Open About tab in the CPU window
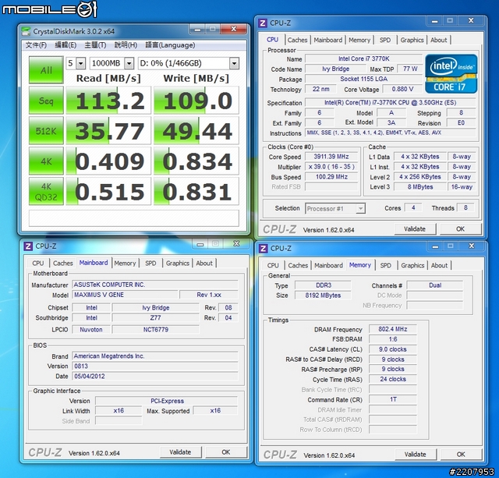 point(438,40)
